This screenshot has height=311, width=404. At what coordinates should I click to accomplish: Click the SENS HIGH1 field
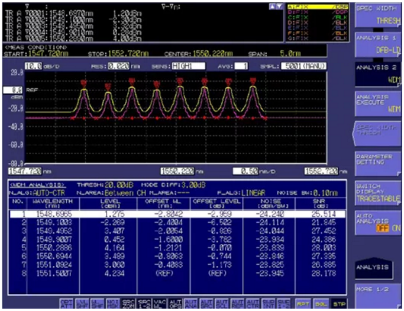(189, 66)
